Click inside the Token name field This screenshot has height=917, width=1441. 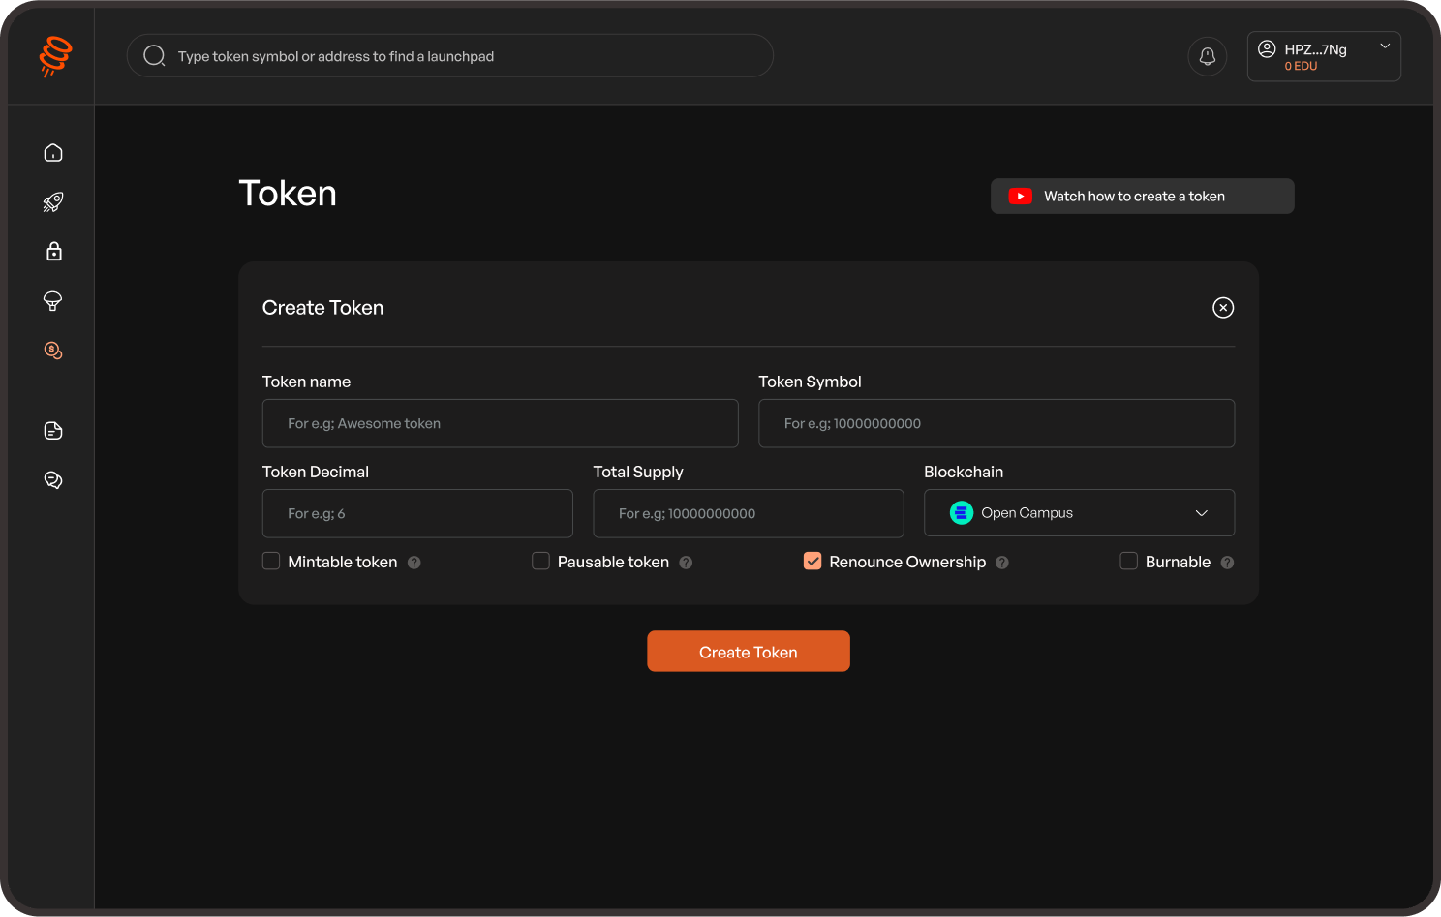click(500, 423)
